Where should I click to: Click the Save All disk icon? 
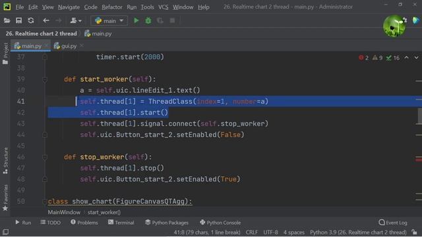[19, 20]
